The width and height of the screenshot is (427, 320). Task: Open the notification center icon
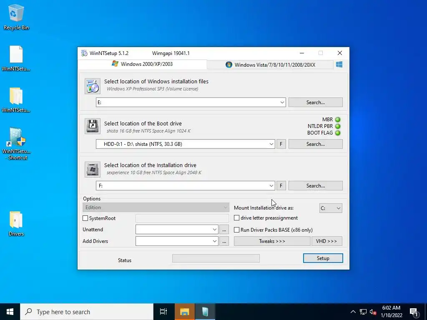[x=414, y=312]
